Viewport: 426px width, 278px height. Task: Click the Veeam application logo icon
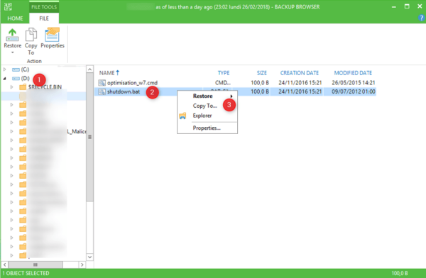click(8, 6)
